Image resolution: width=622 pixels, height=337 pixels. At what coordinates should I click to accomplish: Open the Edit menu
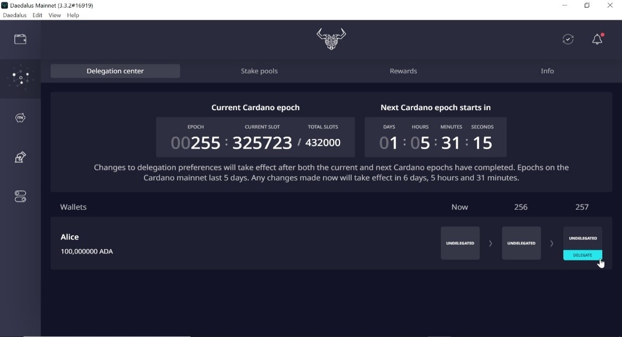pyautogui.click(x=37, y=15)
